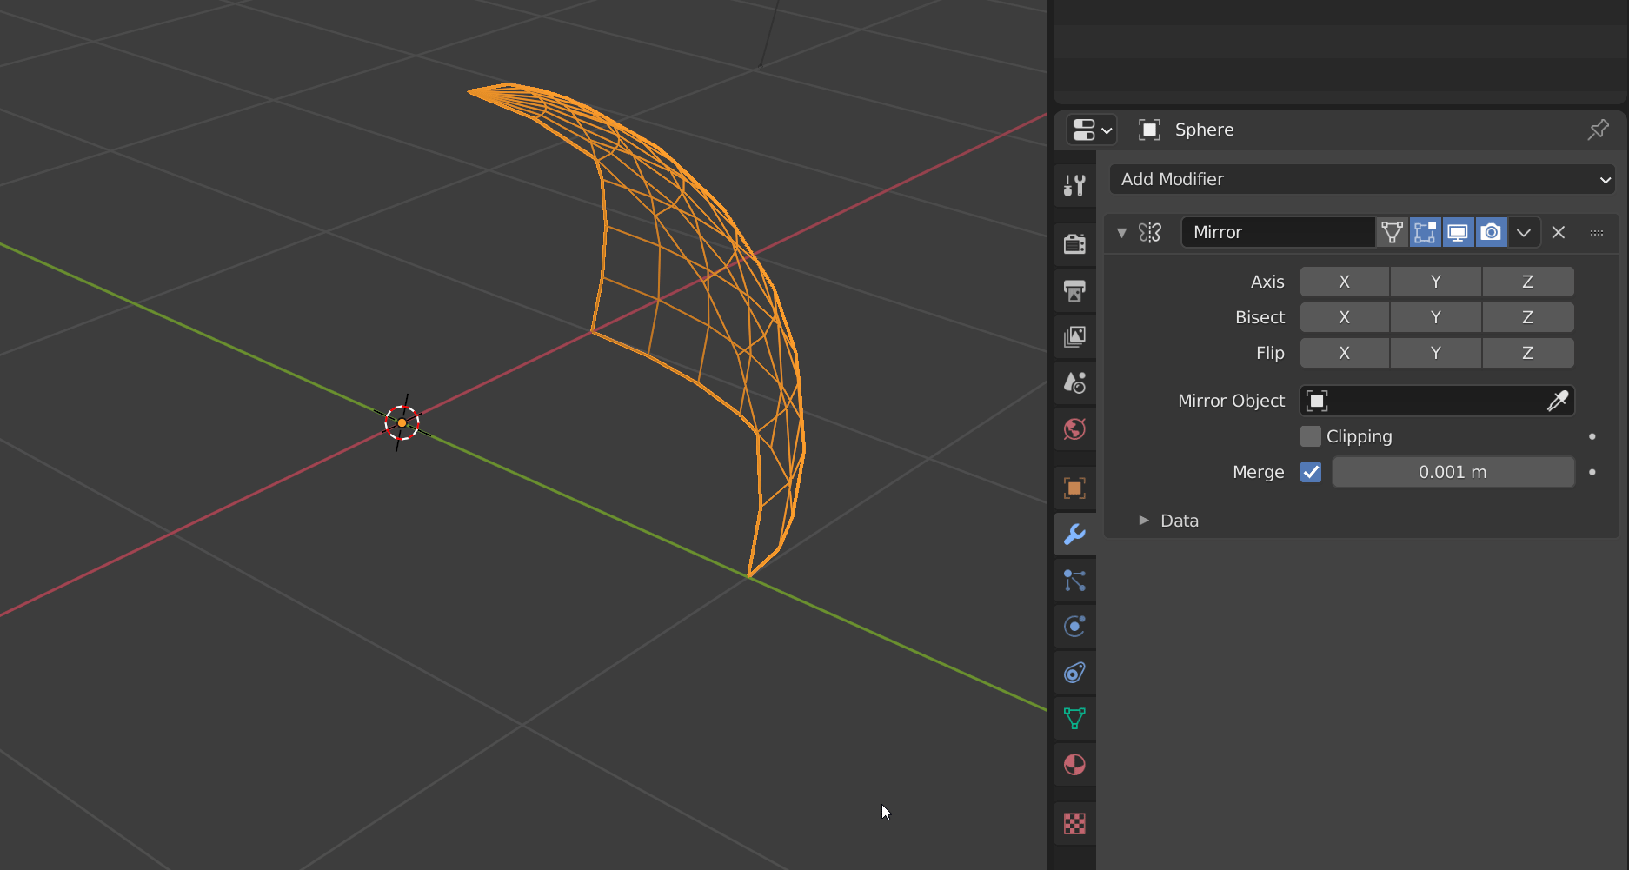Viewport: 1629px width, 870px height.
Task: Select the Object properties tab
Action: (1074, 488)
